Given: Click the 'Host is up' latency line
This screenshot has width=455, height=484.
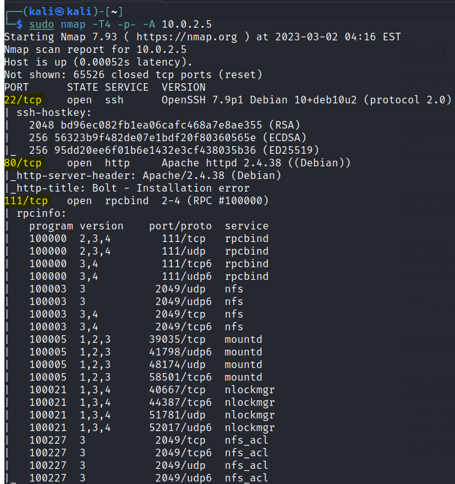Looking at the screenshot, I should [98, 62].
